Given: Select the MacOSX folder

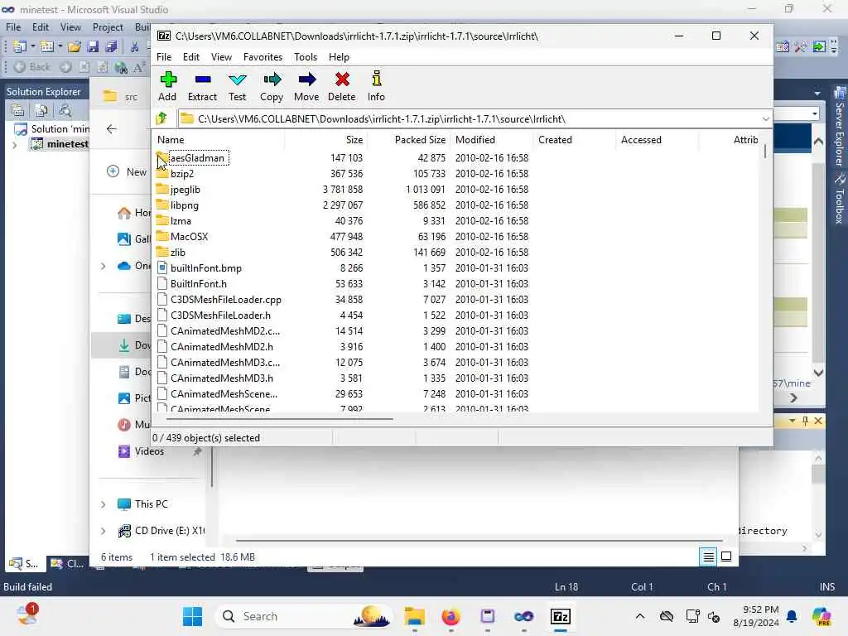Looking at the screenshot, I should 190,236.
